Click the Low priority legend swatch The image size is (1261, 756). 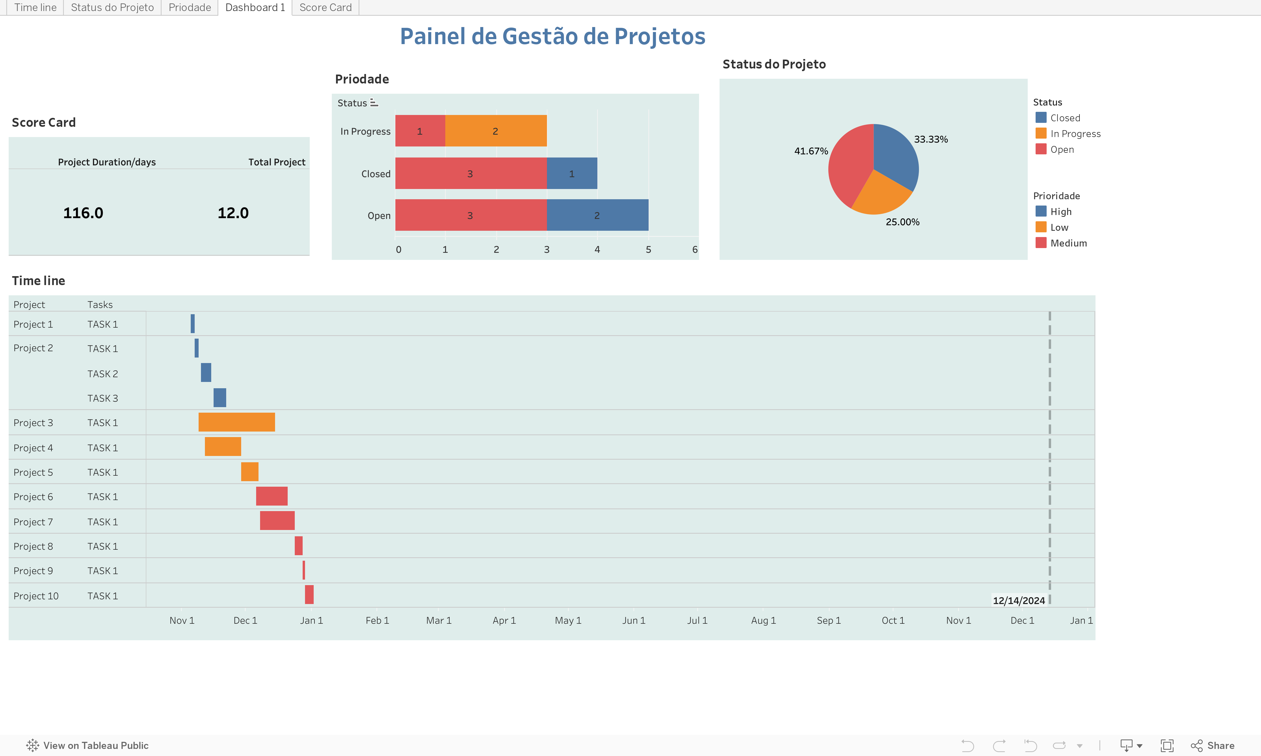point(1041,227)
